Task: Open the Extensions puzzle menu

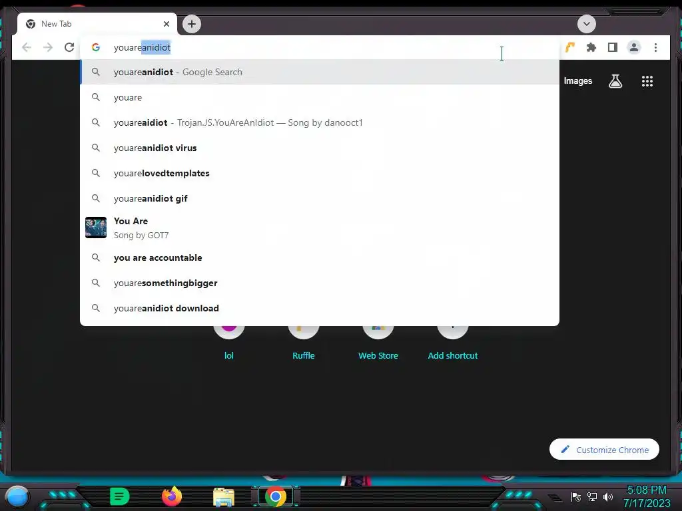Action: pos(591,47)
